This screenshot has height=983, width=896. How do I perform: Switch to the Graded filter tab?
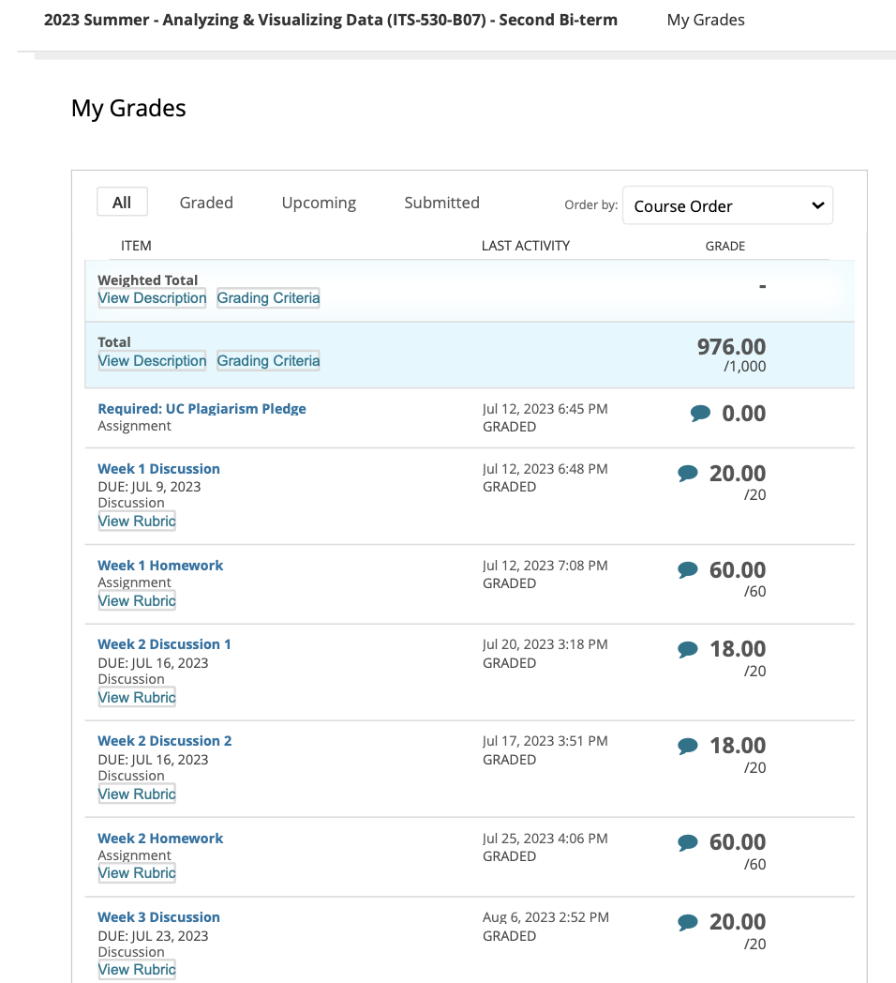pos(206,203)
